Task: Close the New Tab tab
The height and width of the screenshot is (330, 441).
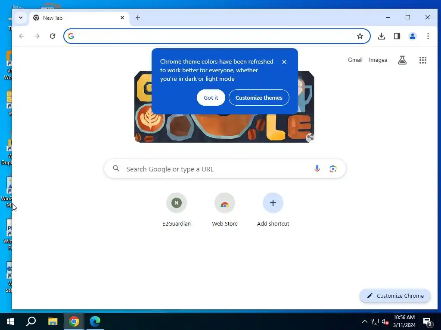Action: (x=122, y=18)
